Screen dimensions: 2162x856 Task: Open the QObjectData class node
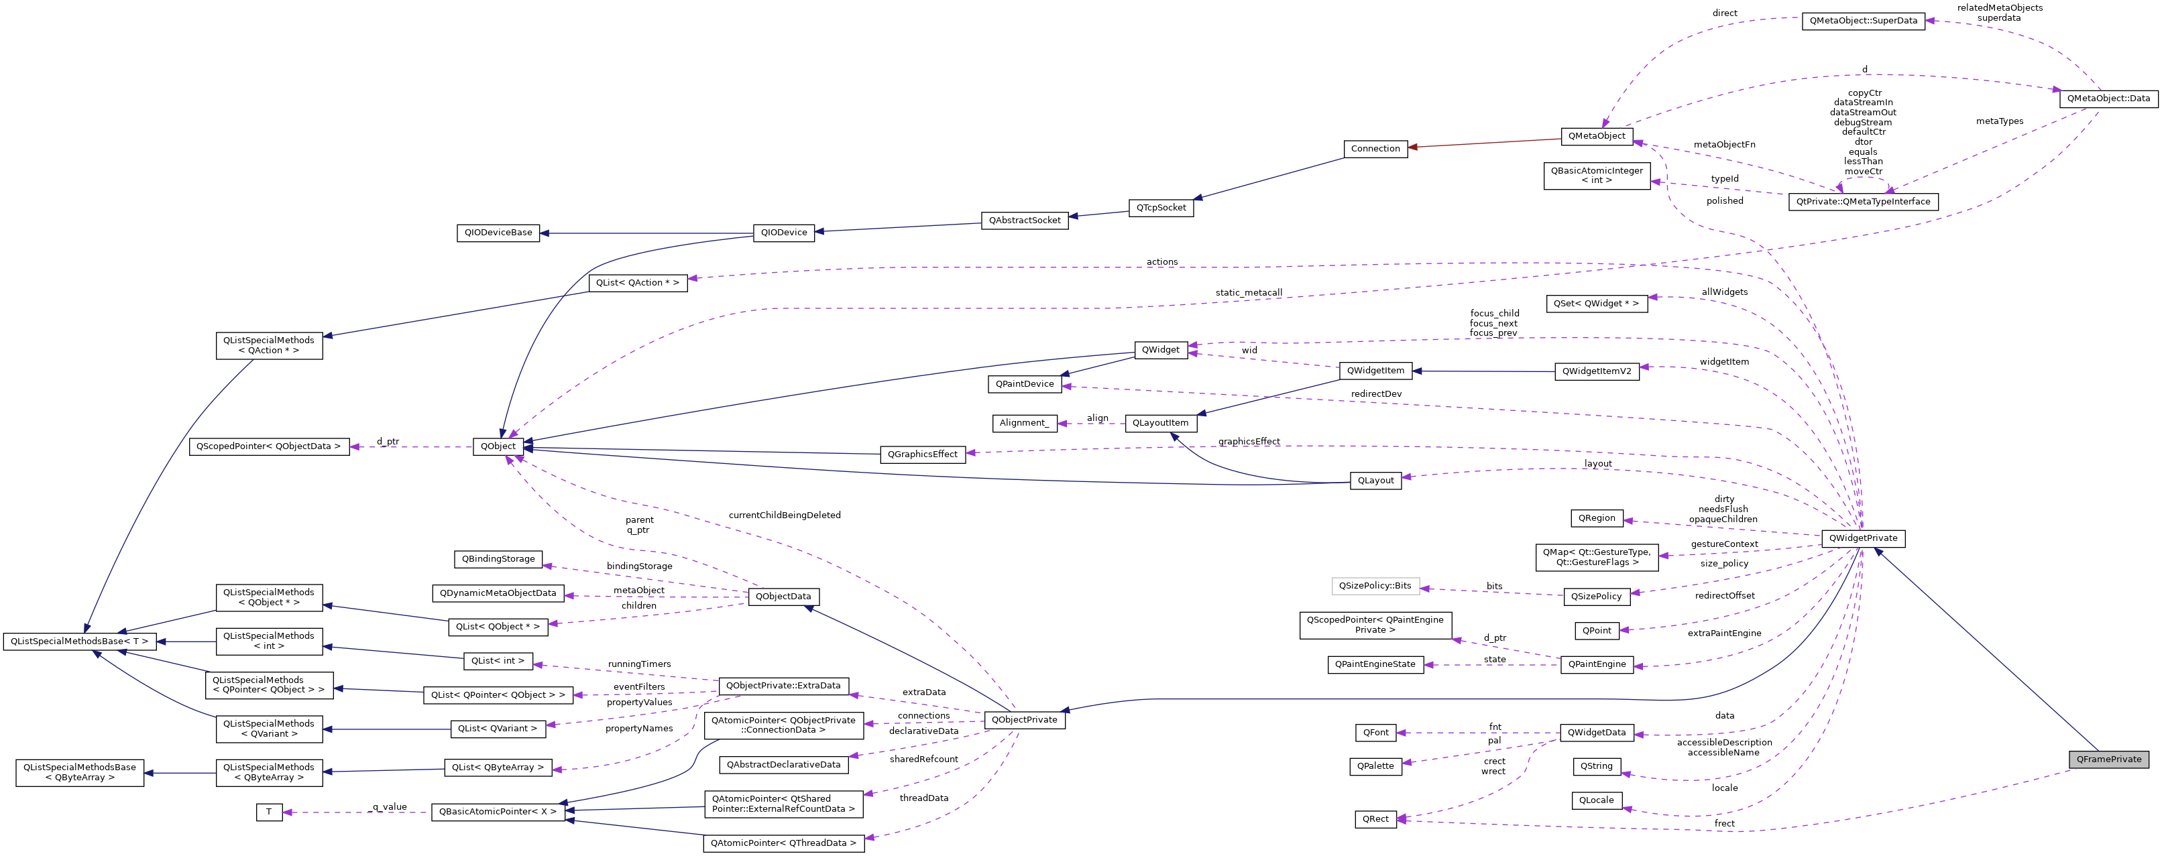(783, 597)
